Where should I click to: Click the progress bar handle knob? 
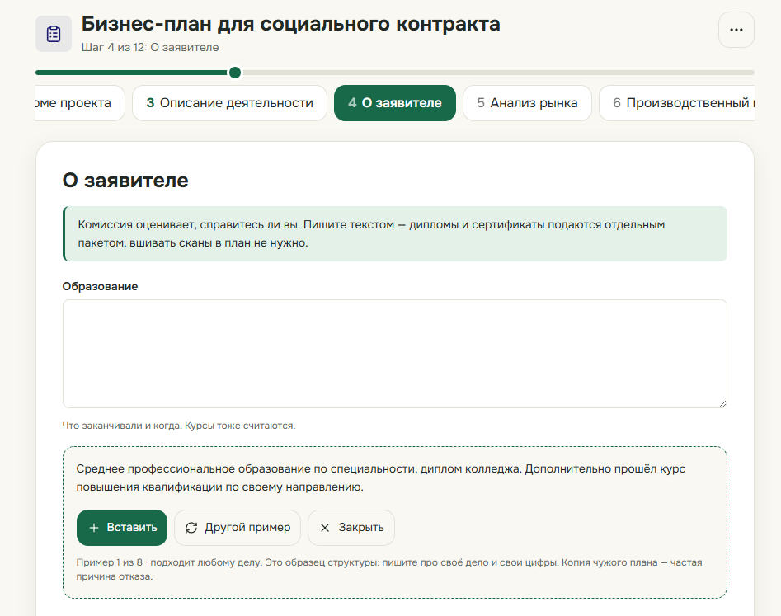pyautogui.click(x=235, y=73)
